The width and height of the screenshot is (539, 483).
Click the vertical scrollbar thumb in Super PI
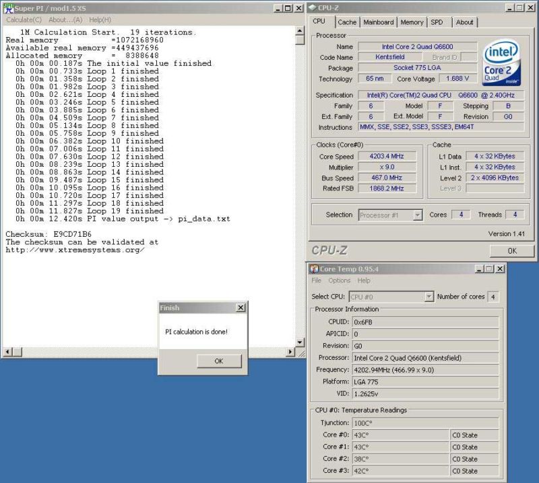(x=300, y=40)
